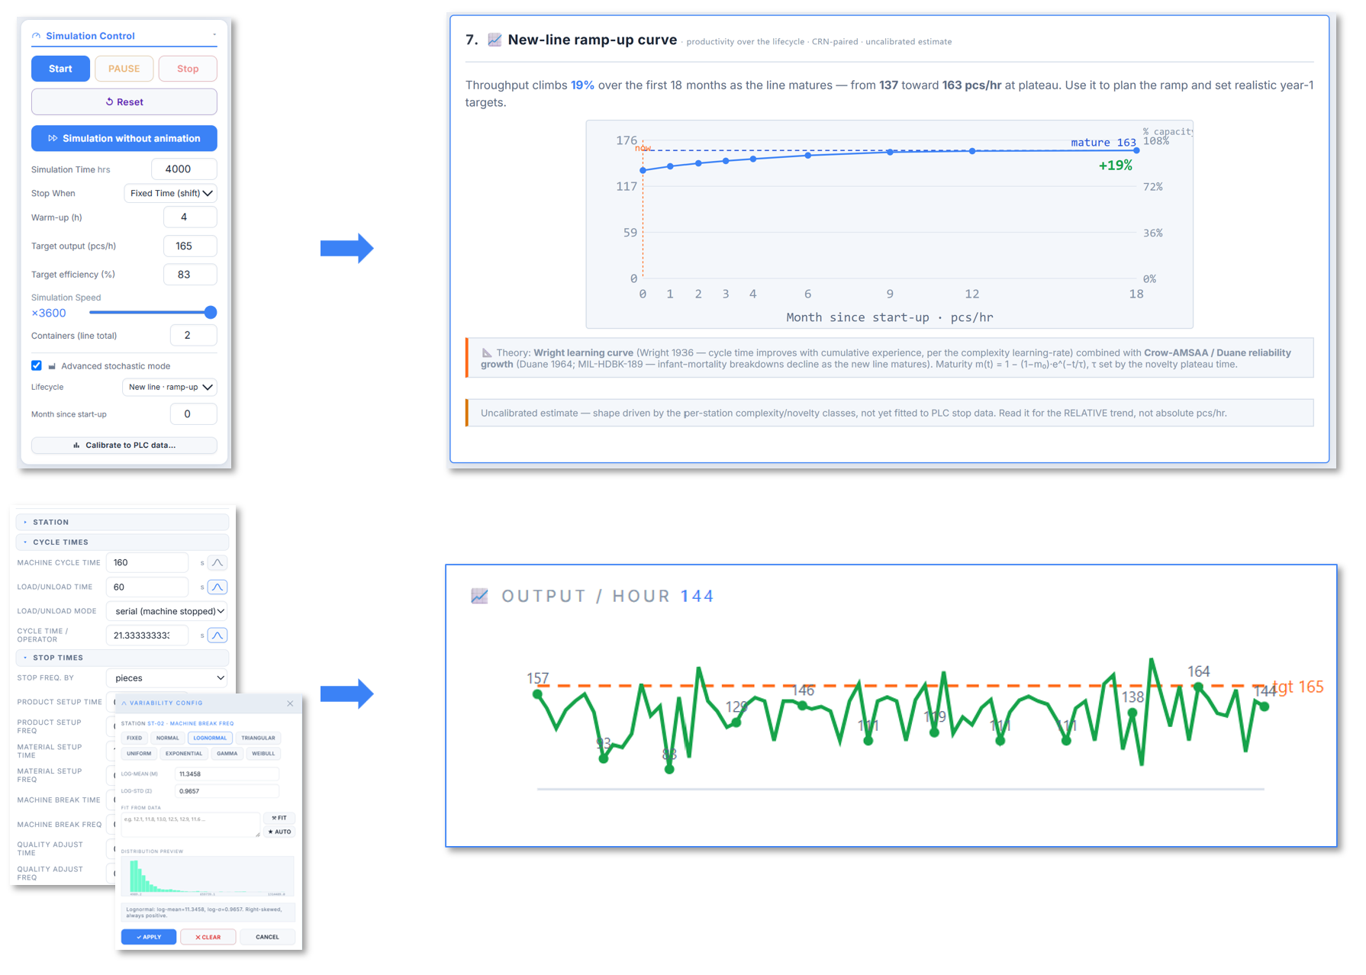Collapse the STOP TIMES section
The width and height of the screenshot is (1366, 975).
(122, 658)
